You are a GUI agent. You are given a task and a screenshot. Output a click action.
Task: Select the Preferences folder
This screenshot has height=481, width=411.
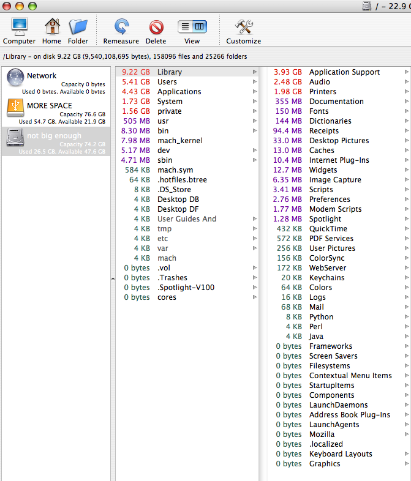point(339,199)
